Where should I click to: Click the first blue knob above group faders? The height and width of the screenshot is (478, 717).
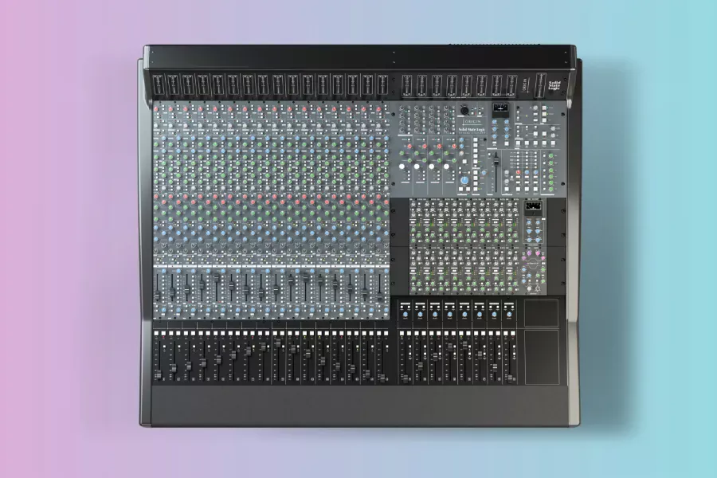point(406,315)
